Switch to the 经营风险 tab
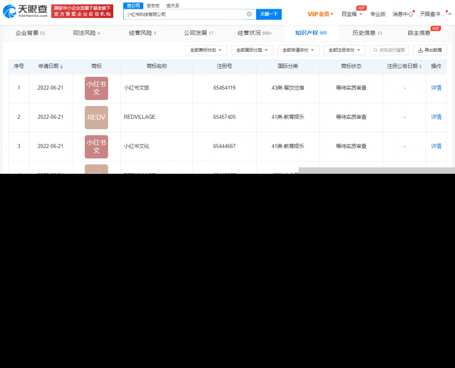This screenshot has height=368, width=455. click(142, 33)
